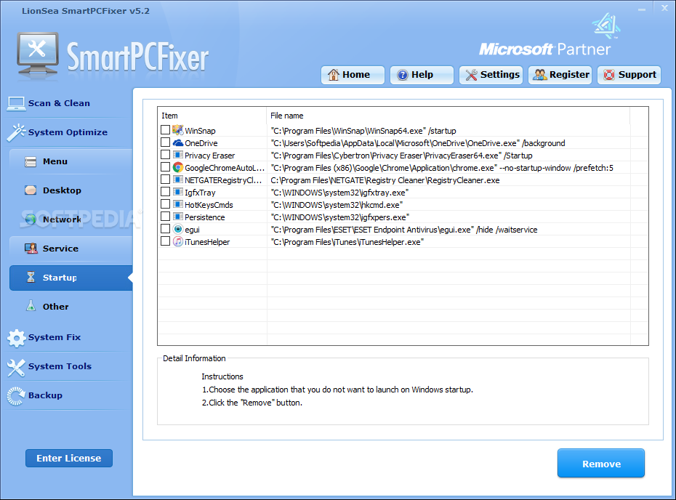Click the hourglass Startup icon

[x=31, y=277]
